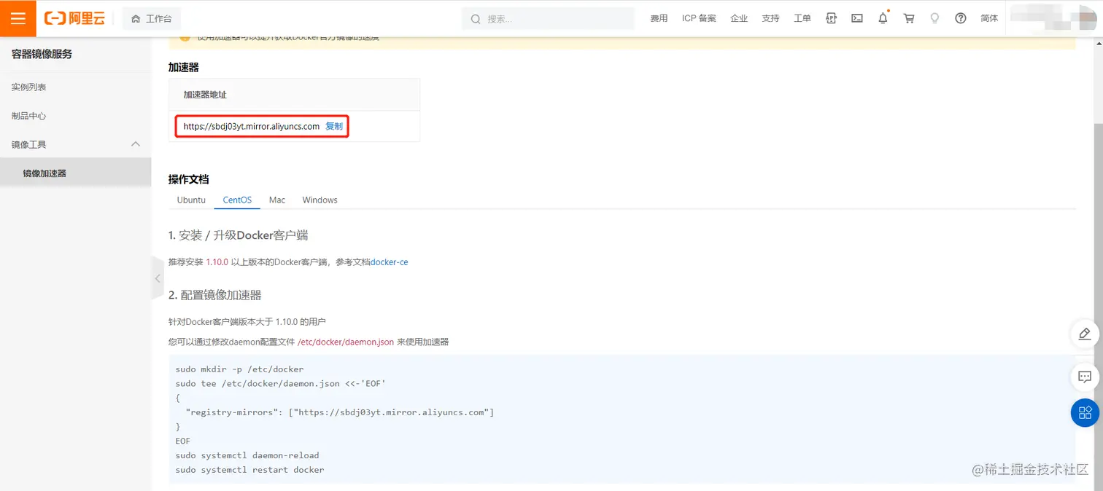The height and width of the screenshot is (491, 1103).
Task: Click the 'sudo systemctl daemon-reload' line
Action: pyautogui.click(x=247, y=455)
